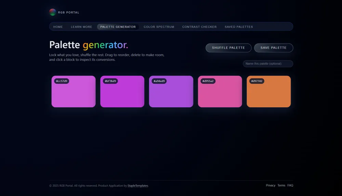
Task: Select the #a94ed9 purple block
Action: click(171, 92)
